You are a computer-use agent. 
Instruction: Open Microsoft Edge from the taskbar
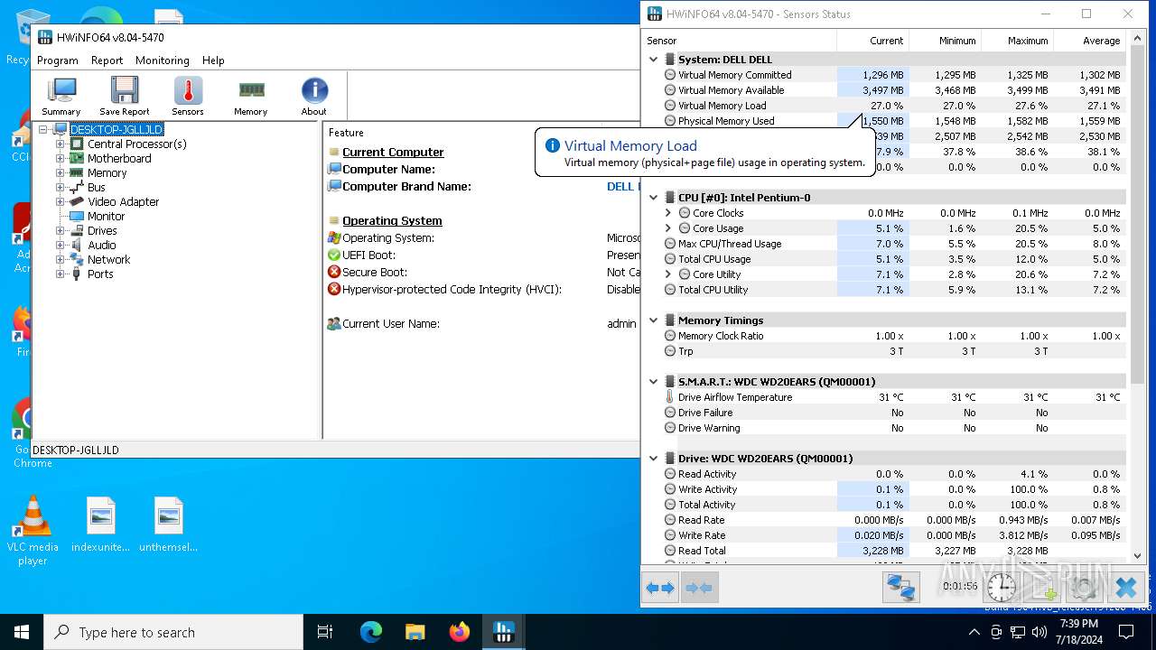coord(371,632)
